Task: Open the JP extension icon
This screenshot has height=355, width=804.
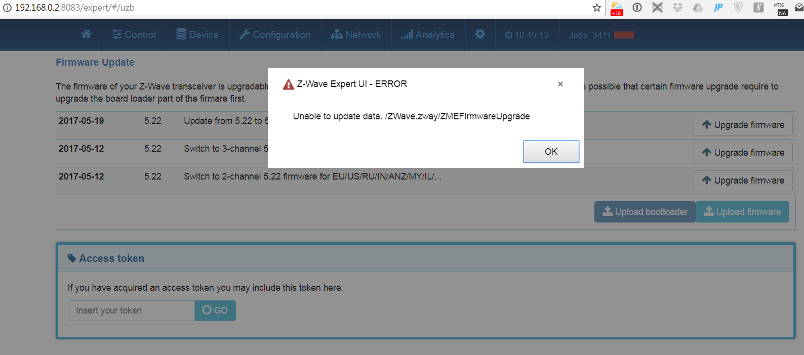Action: click(x=718, y=8)
